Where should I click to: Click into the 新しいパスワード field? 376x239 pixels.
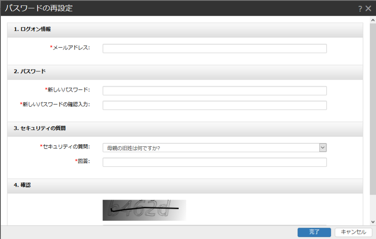(x=215, y=91)
